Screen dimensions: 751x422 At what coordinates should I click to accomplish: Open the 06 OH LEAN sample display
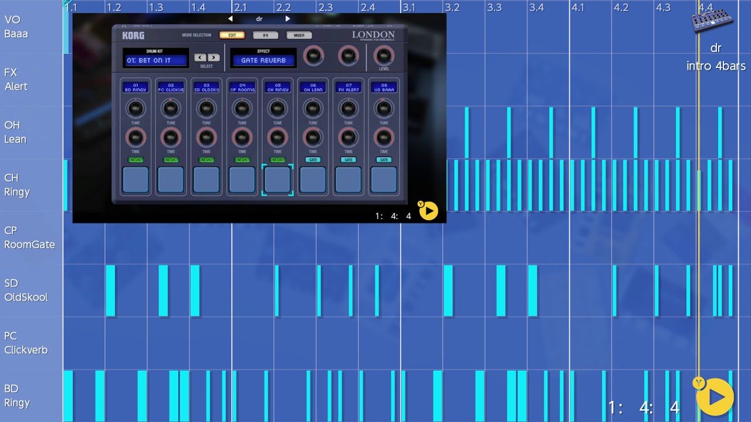pos(313,87)
